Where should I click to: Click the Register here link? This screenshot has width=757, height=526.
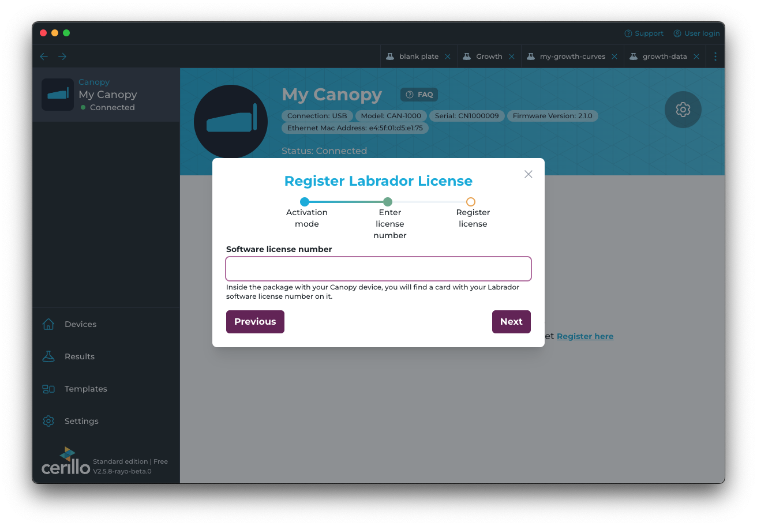point(584,336)
